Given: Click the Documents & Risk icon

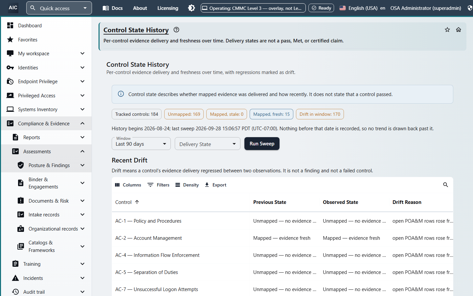Looking at the screenshot, I should coord(21,201).
